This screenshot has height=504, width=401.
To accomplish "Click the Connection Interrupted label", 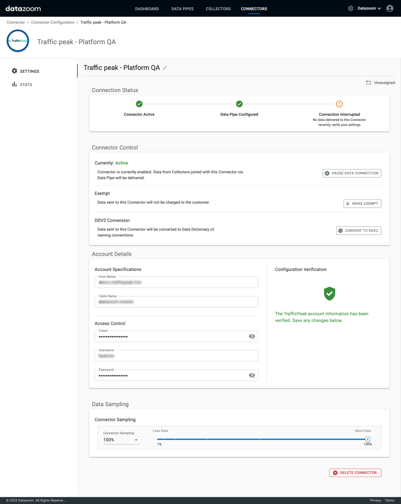I will tap(339, 115).
